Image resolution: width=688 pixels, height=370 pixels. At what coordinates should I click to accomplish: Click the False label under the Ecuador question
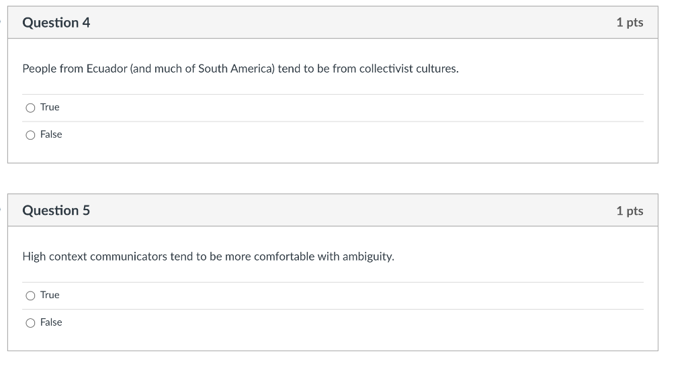coord(51,134)
